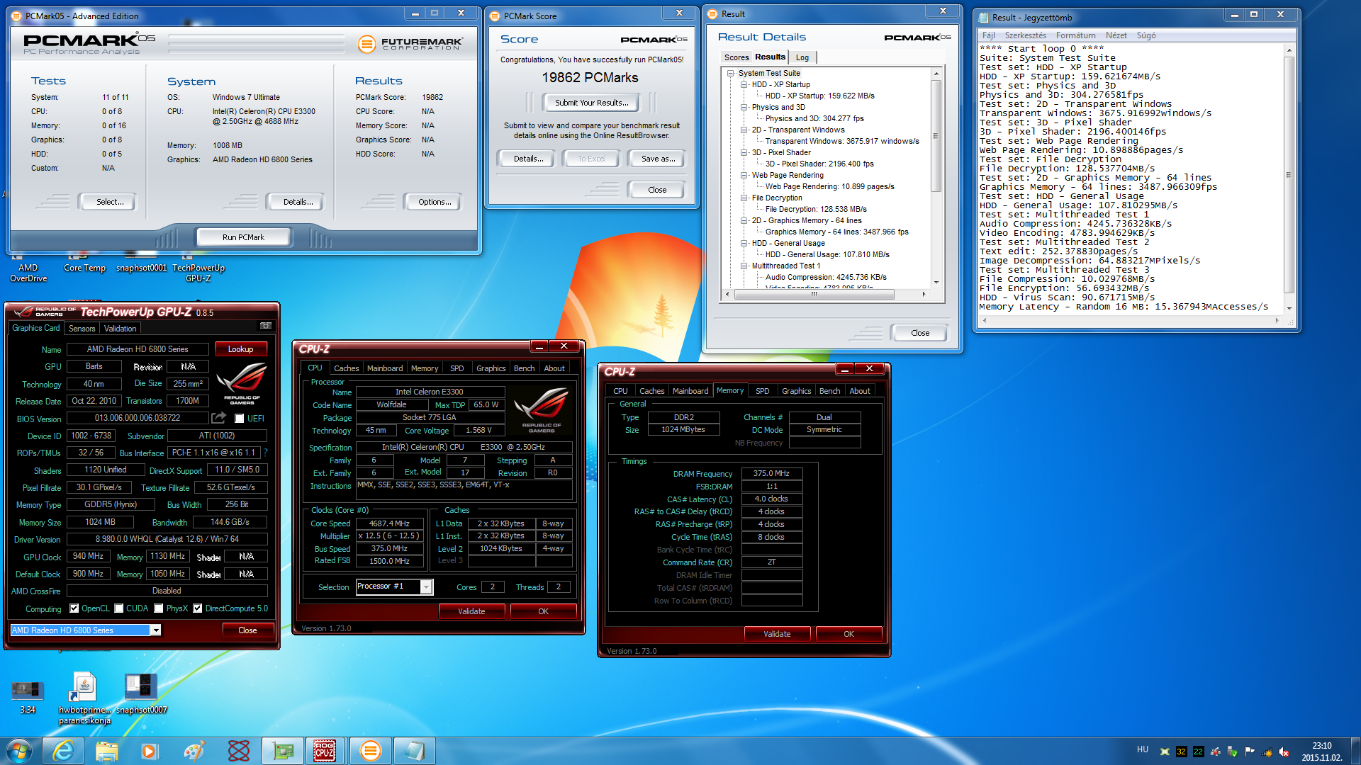This screenshot has height=765, width=1361.
Task: Click the Lookup button in GPU-Z
Action: [x=240, y=349]
